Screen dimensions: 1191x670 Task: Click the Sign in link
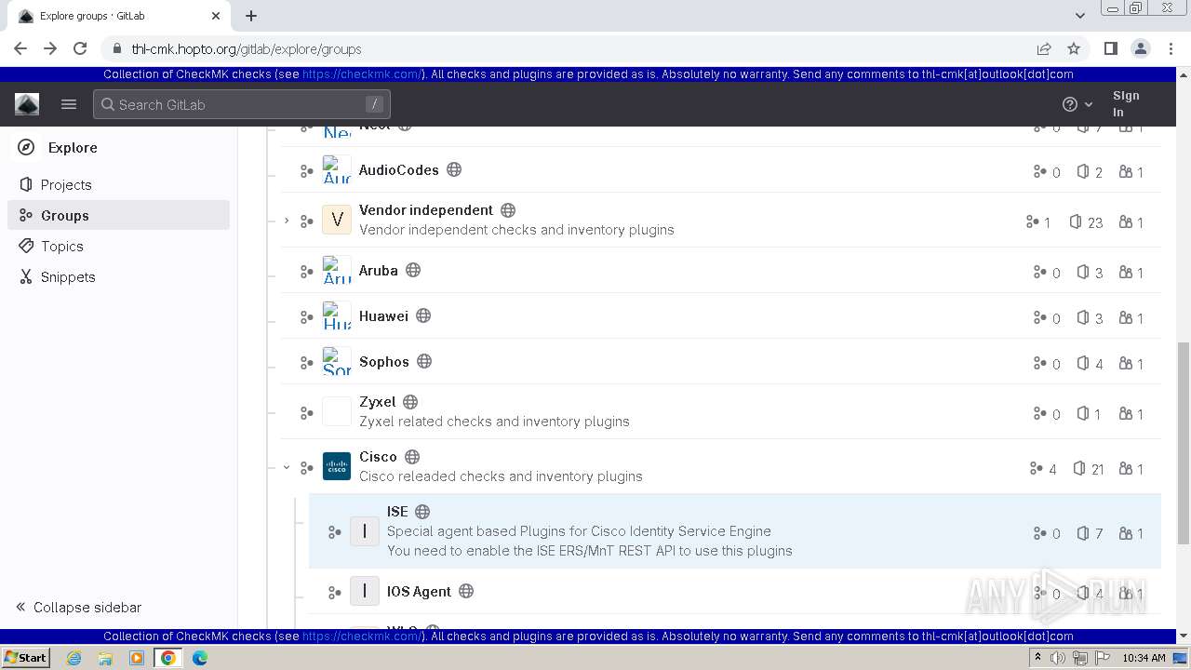(x=1125, y=103)
